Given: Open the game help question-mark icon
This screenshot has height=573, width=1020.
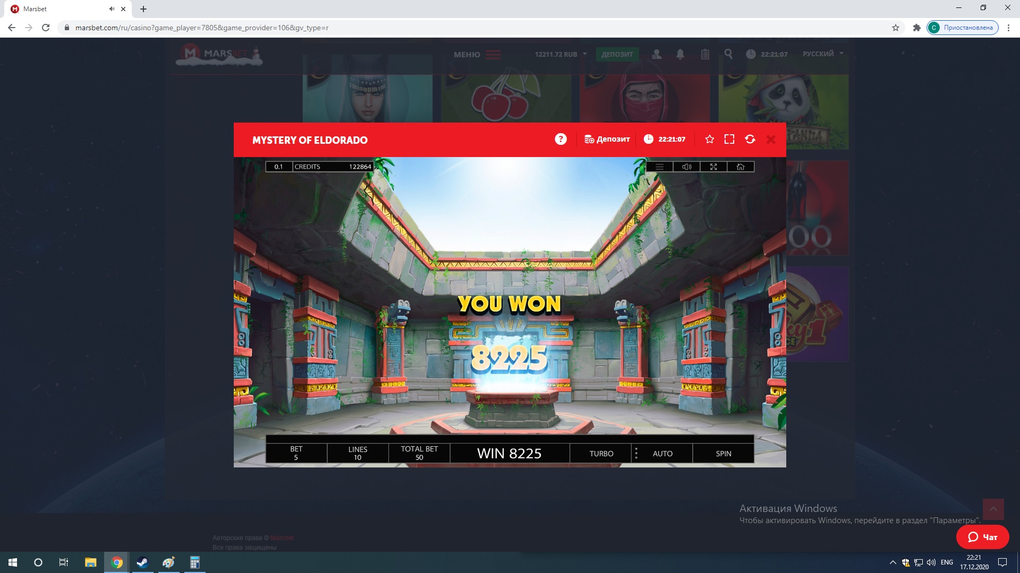Looking at the screenshot, I should click(x=560, y=139).
